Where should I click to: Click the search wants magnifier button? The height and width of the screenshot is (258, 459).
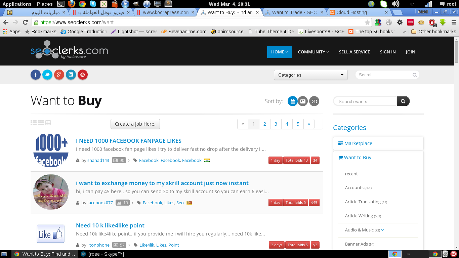pos(403,101)
